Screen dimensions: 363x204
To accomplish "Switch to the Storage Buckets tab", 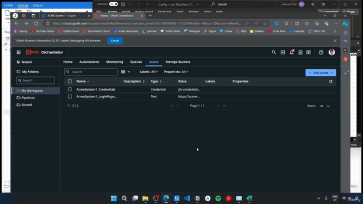I will pyautogui.click(x=178, y=62).
